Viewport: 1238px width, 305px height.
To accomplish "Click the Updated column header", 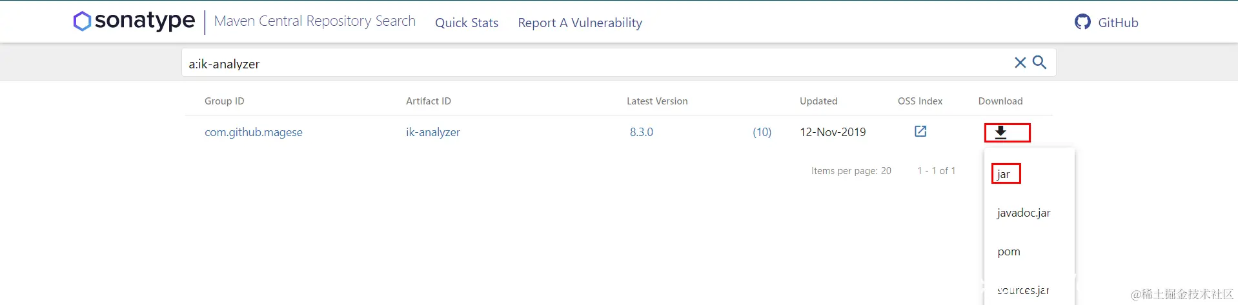I will pos(818,101).
